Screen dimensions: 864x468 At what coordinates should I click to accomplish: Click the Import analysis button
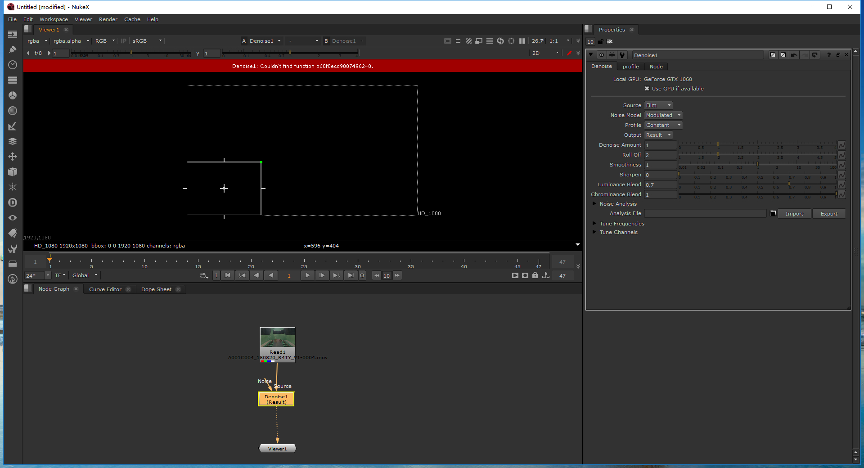[x=794, y=214]
